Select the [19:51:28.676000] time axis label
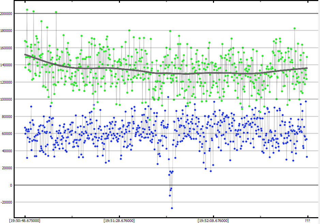The image size is (320, 224). [x=119, y=221]
